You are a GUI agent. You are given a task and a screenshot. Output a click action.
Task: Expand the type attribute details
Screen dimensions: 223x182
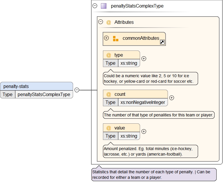[144, 58]
